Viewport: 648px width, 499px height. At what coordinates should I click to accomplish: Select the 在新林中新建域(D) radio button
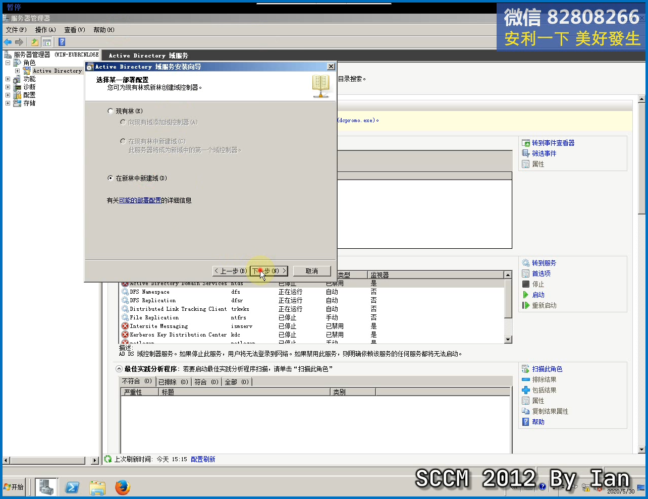[111, 178]
